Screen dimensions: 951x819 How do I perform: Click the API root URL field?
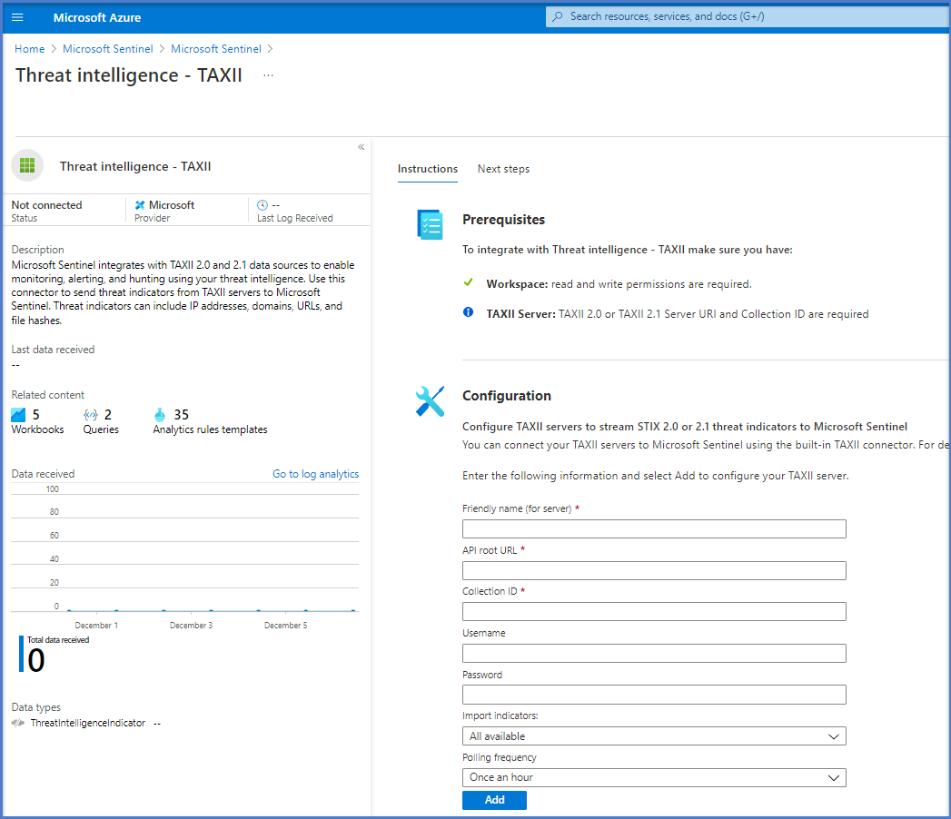click(654, 570)
